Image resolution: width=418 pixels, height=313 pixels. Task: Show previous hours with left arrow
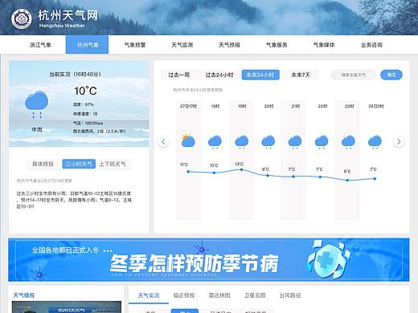click(163, 141)
